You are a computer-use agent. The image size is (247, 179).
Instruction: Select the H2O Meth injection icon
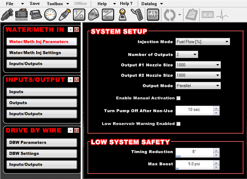[x=108, y=15]
